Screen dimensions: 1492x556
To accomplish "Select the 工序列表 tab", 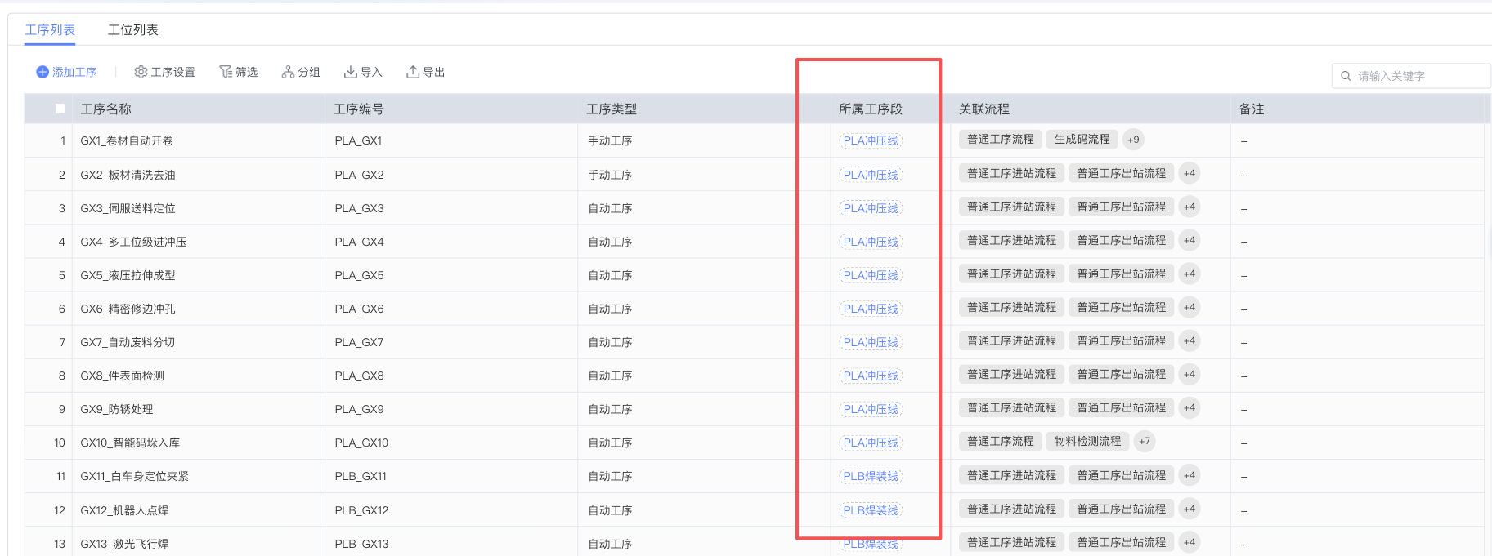I will pos(50,30).
